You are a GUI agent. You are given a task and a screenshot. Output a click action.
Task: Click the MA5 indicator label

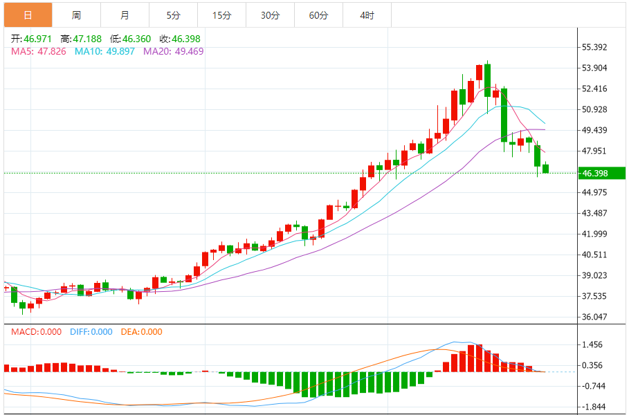coord(38,51)
